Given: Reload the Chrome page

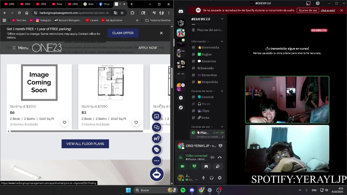Looking at the screenshot, I should pyautogui.click(x=19, y=13).
